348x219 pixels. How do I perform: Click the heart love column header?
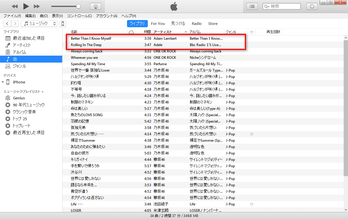pos(252,32)
